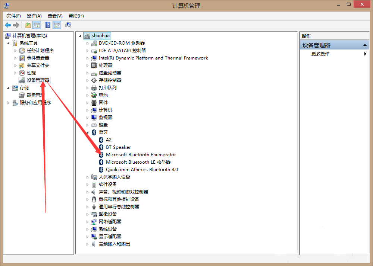Image resolution: width=373 pixels, height=266 pixels.
Task: Select Microsoft Bluetooth LE 枚举器 device
Action: click(138, 162)
